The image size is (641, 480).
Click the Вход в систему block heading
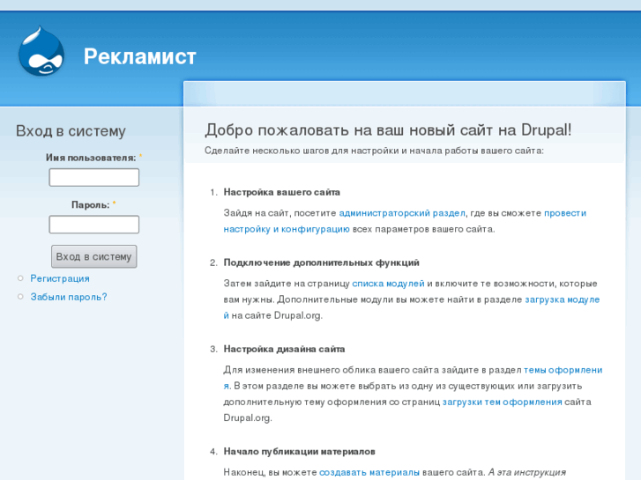(71, 131)
